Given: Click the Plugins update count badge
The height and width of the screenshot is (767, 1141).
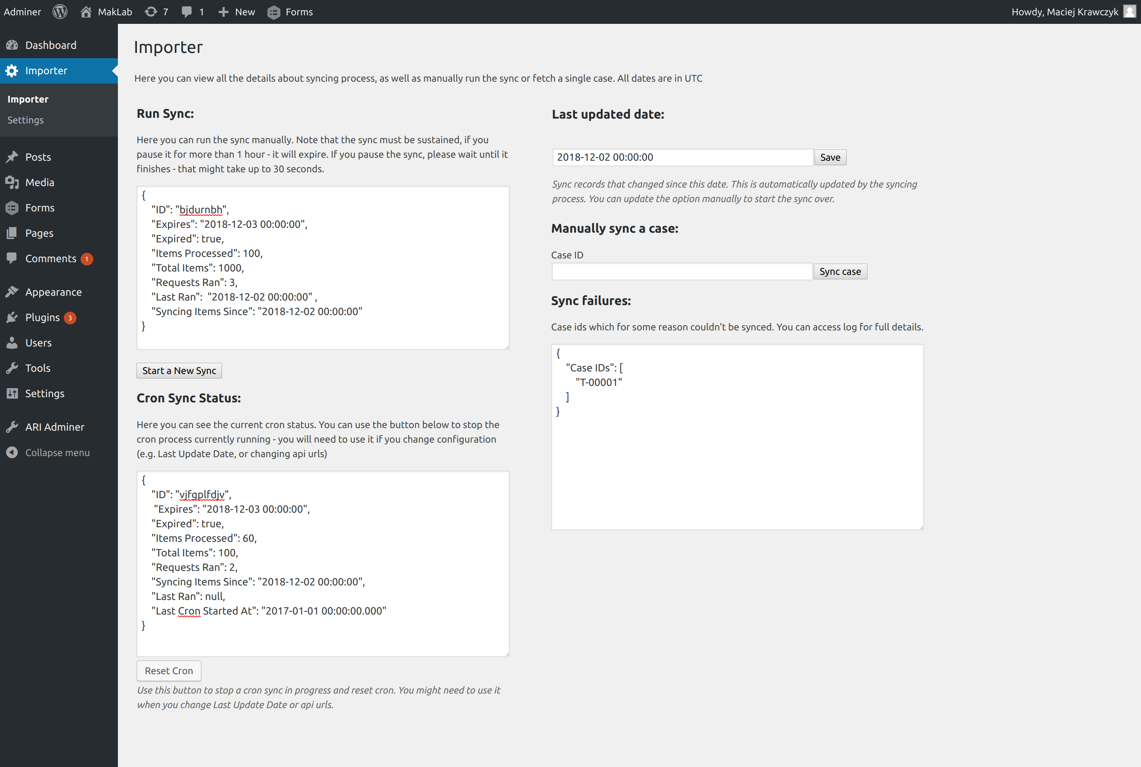Looking at the screenshot, I should click(70, 318).
